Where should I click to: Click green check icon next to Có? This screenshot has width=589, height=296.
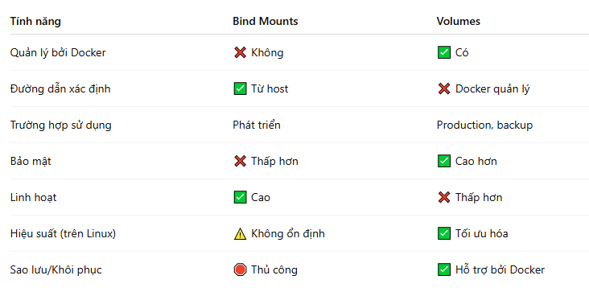[444, 52]
